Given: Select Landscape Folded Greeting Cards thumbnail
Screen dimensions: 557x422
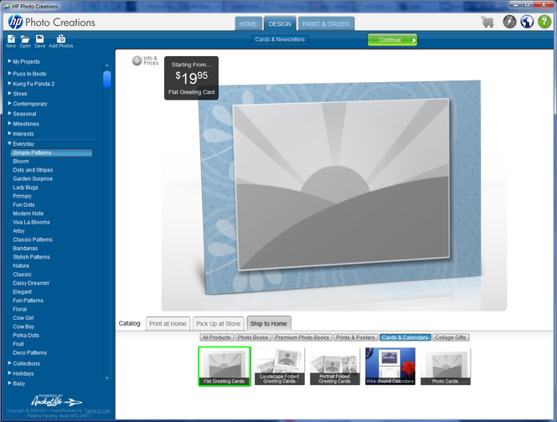Looking at the screenshot, I should (280, 366).
